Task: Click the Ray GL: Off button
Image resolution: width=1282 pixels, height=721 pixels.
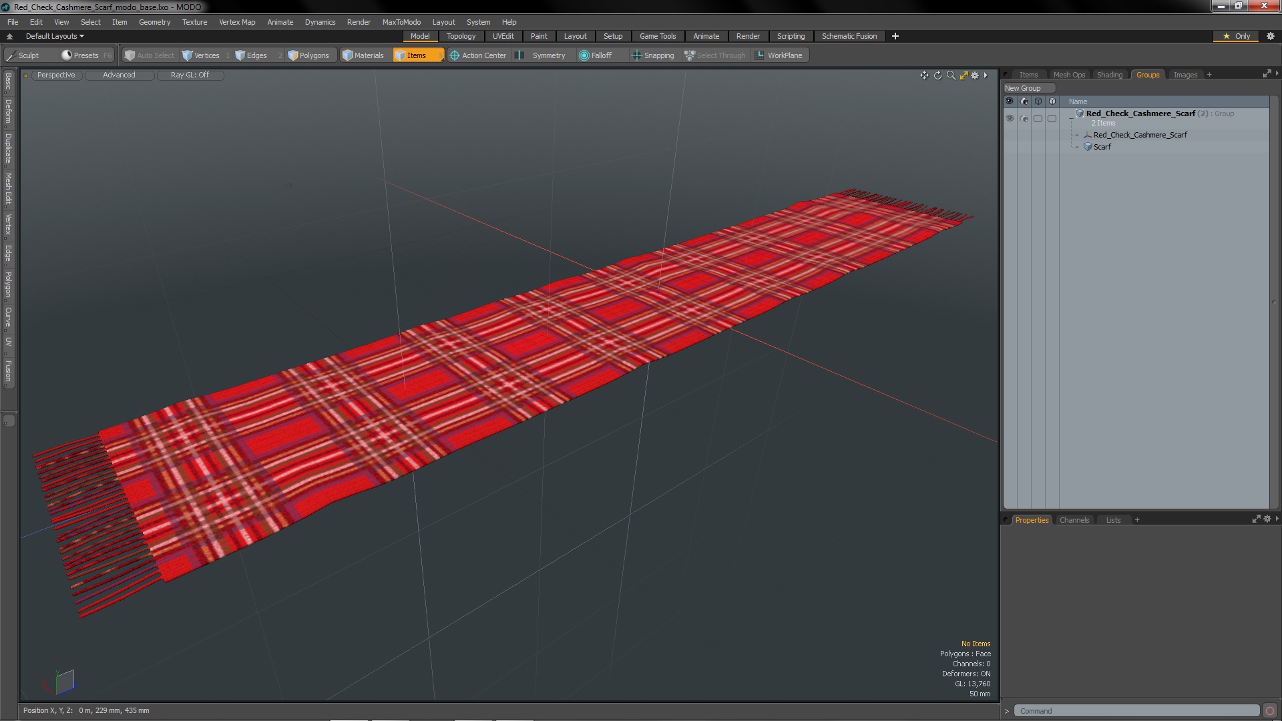Action: coord(190,75)
